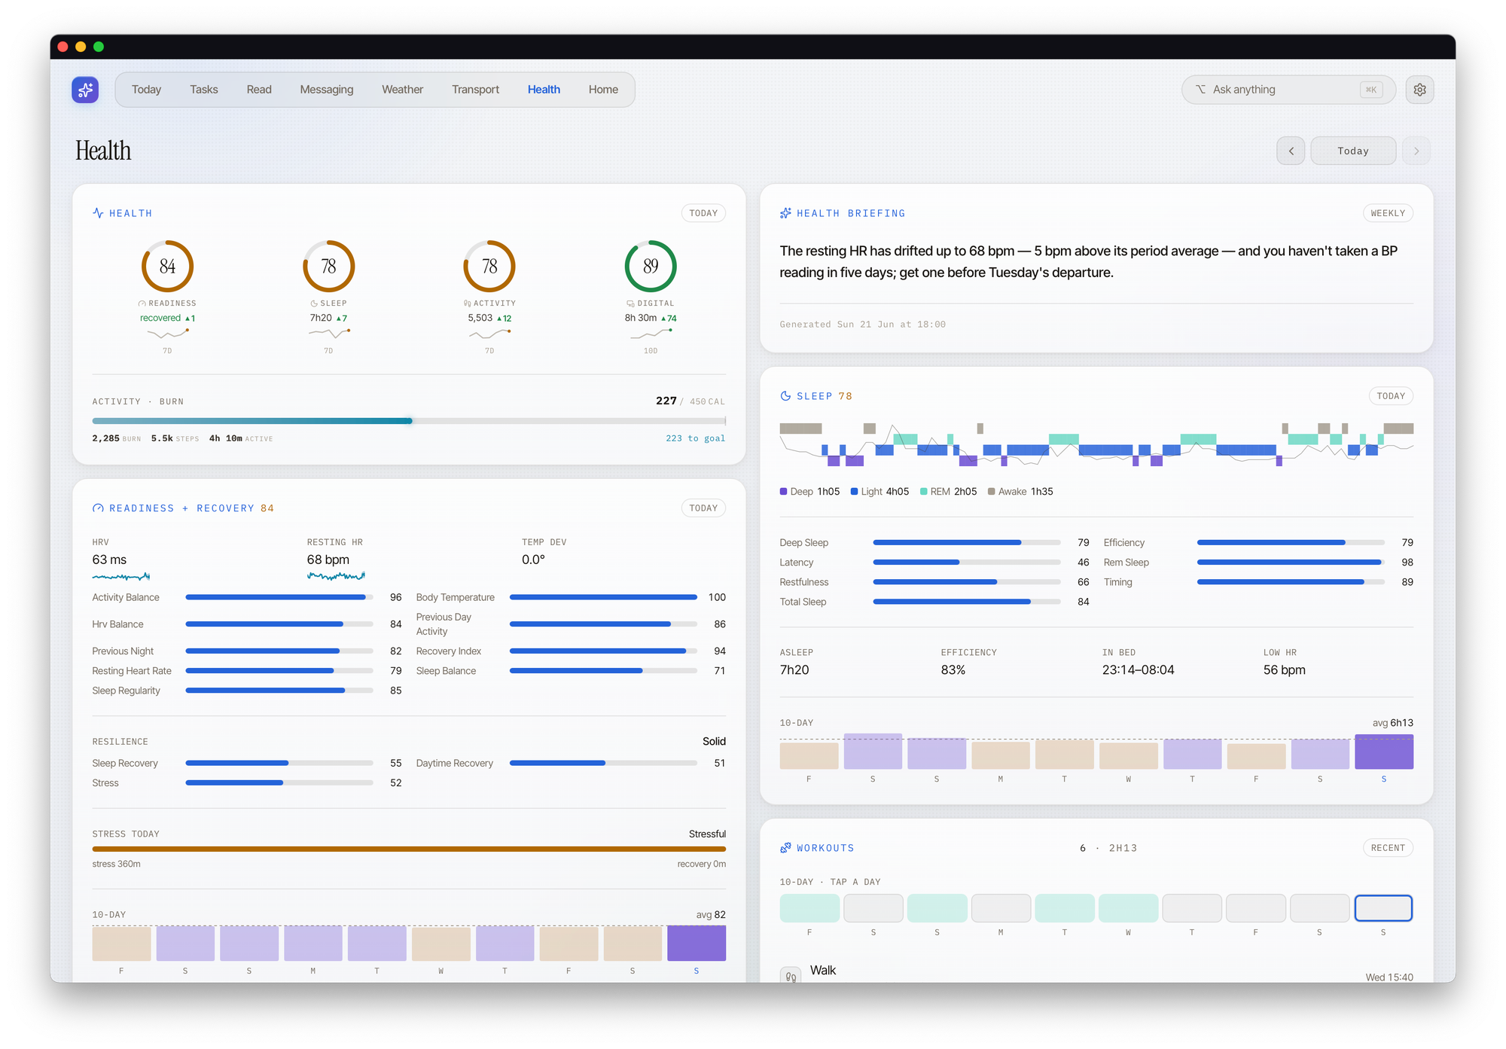Click the resting HR sparkline under 68 bpm
1506x1049 pixels.
tap(336, 576)
